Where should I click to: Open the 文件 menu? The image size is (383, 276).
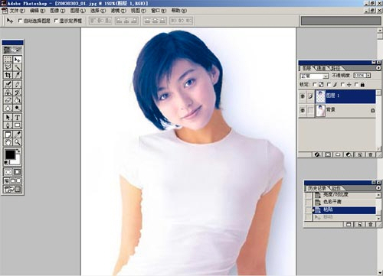(x=17, y=11)
